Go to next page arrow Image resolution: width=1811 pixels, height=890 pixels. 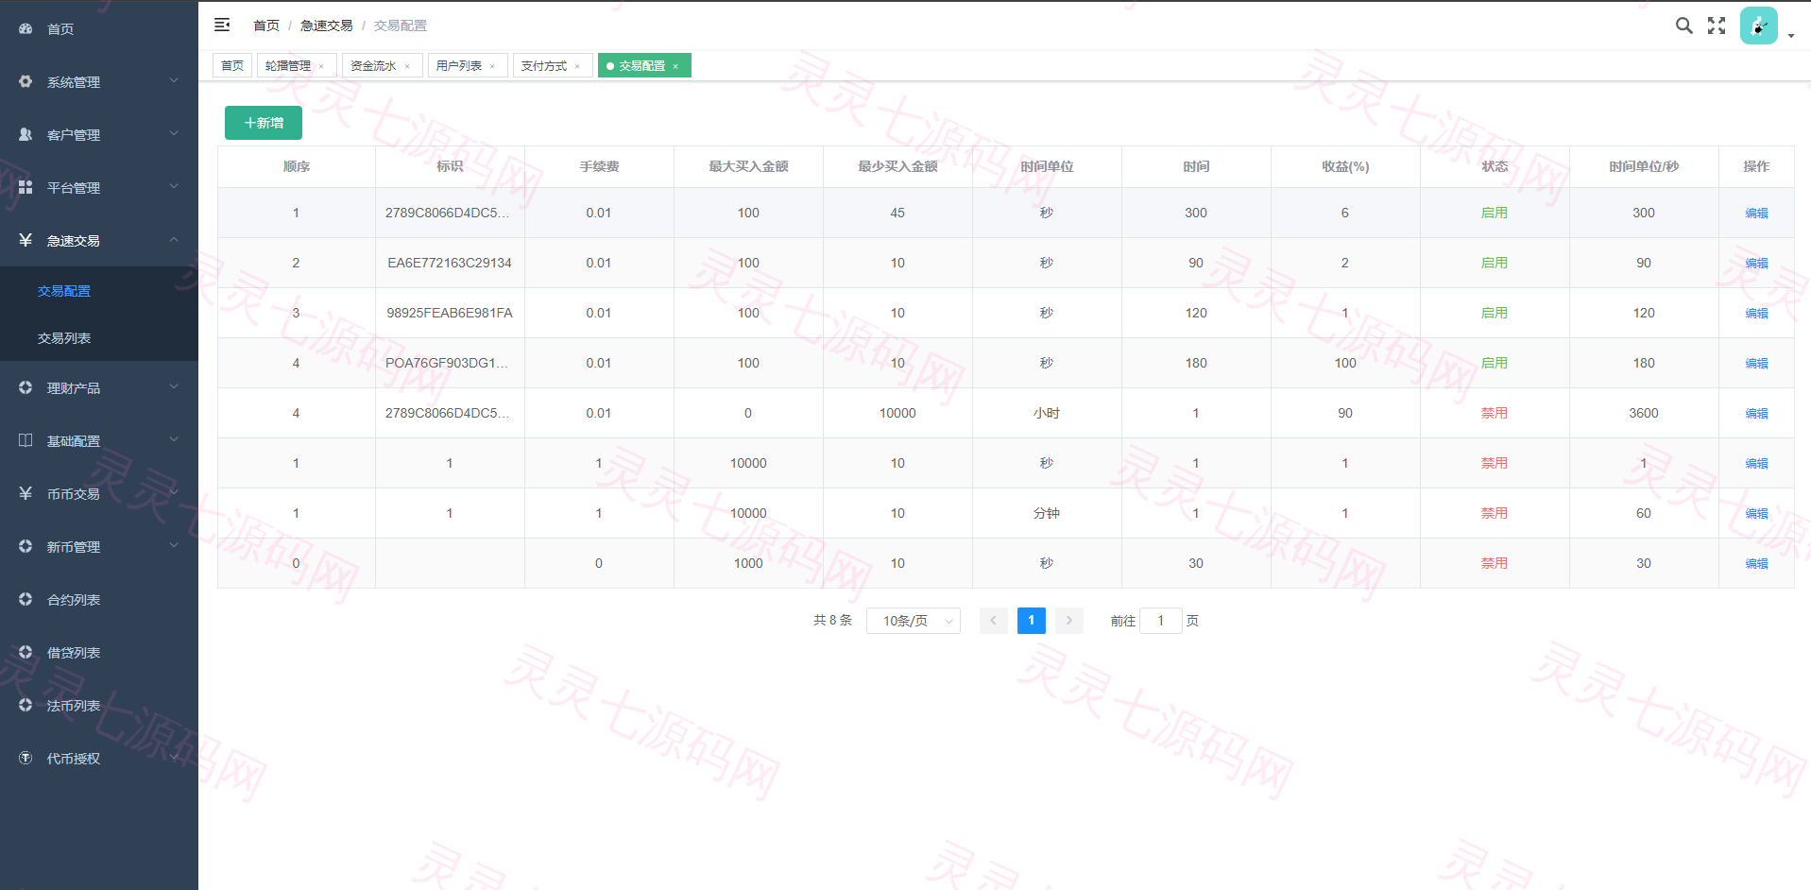click(1068, 621)
